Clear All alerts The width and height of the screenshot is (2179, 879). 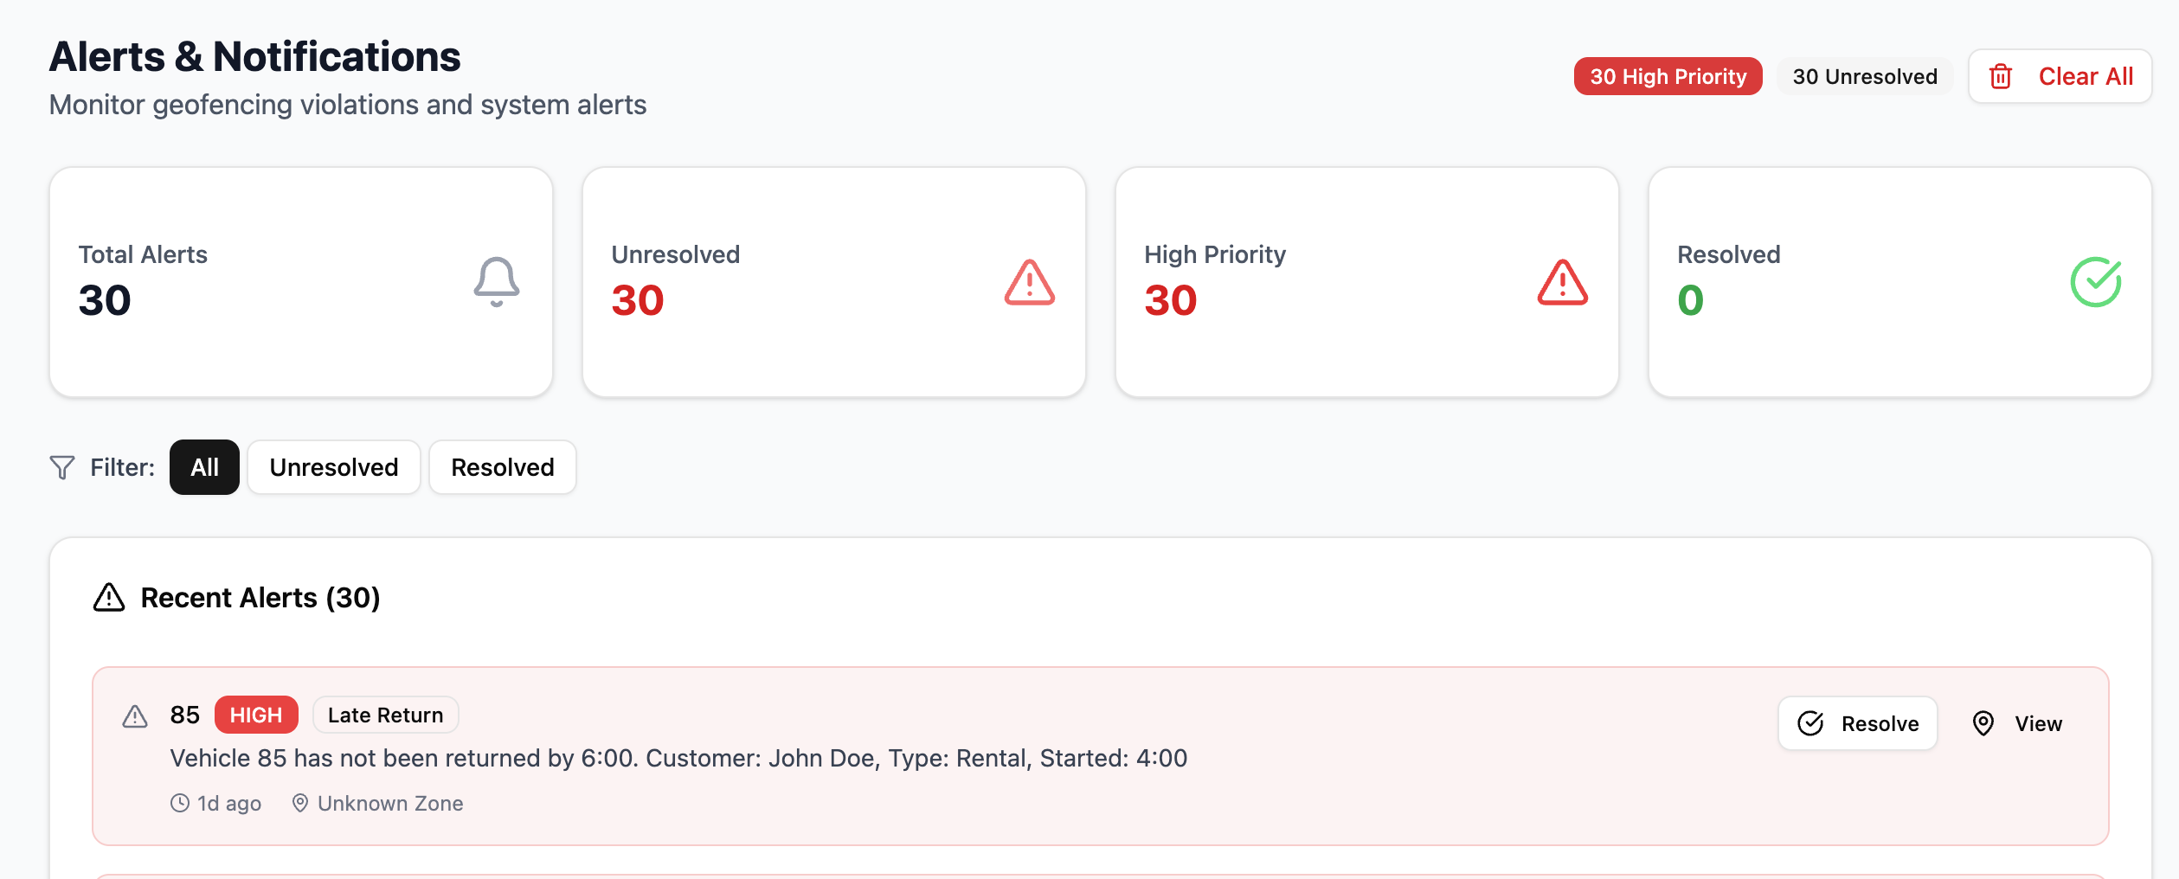pos(2060,77)
